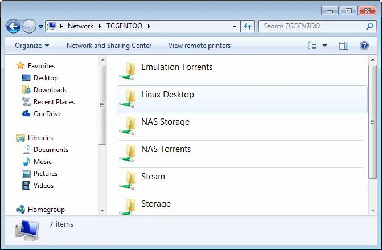Viewport: 382px width, 250px height.
Task: Select the Steam network folder icon
Action: (128, 181)
